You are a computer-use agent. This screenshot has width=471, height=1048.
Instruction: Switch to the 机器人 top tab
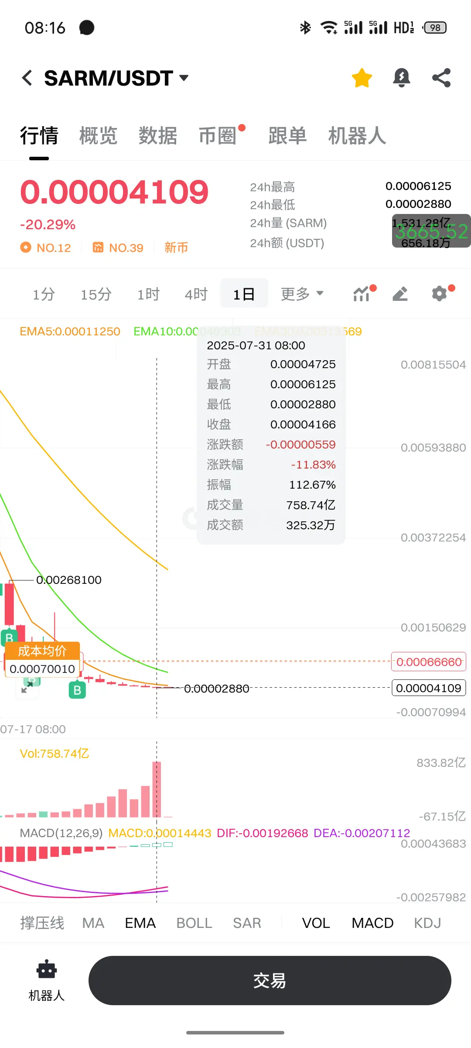357,135
